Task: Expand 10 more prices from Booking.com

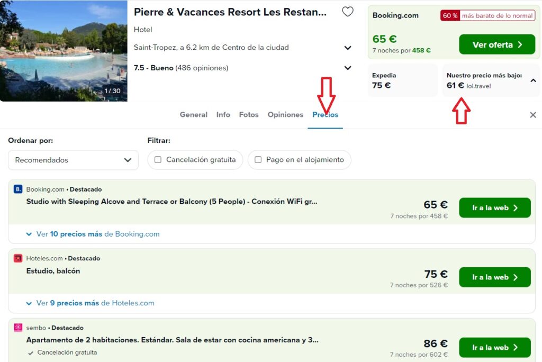Action: coord(93,234)
